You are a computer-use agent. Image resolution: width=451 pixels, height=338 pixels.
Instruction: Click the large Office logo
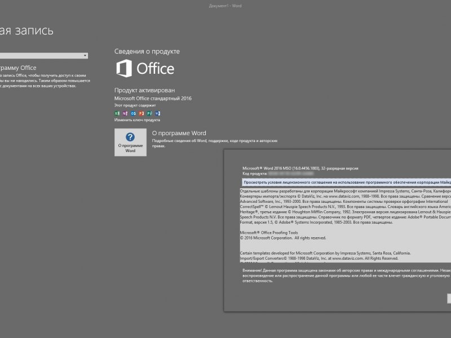click(x=145, y=68)
